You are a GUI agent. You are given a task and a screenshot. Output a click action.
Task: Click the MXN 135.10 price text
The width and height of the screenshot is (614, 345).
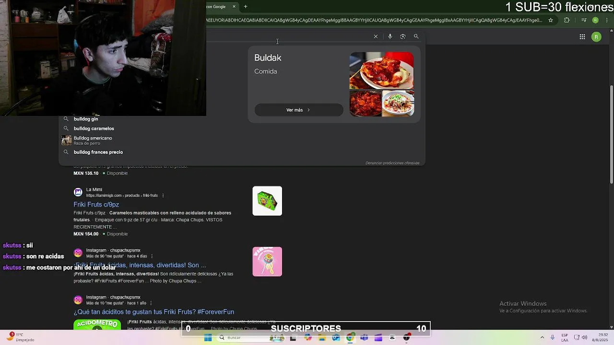86,173
